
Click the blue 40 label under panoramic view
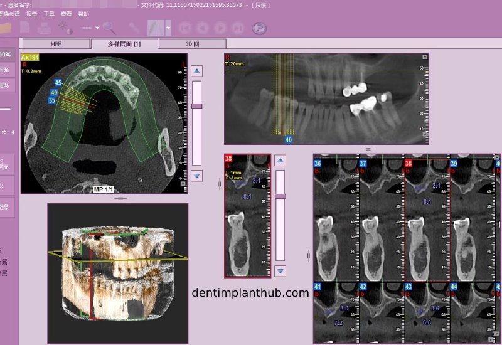click(289, 140)
